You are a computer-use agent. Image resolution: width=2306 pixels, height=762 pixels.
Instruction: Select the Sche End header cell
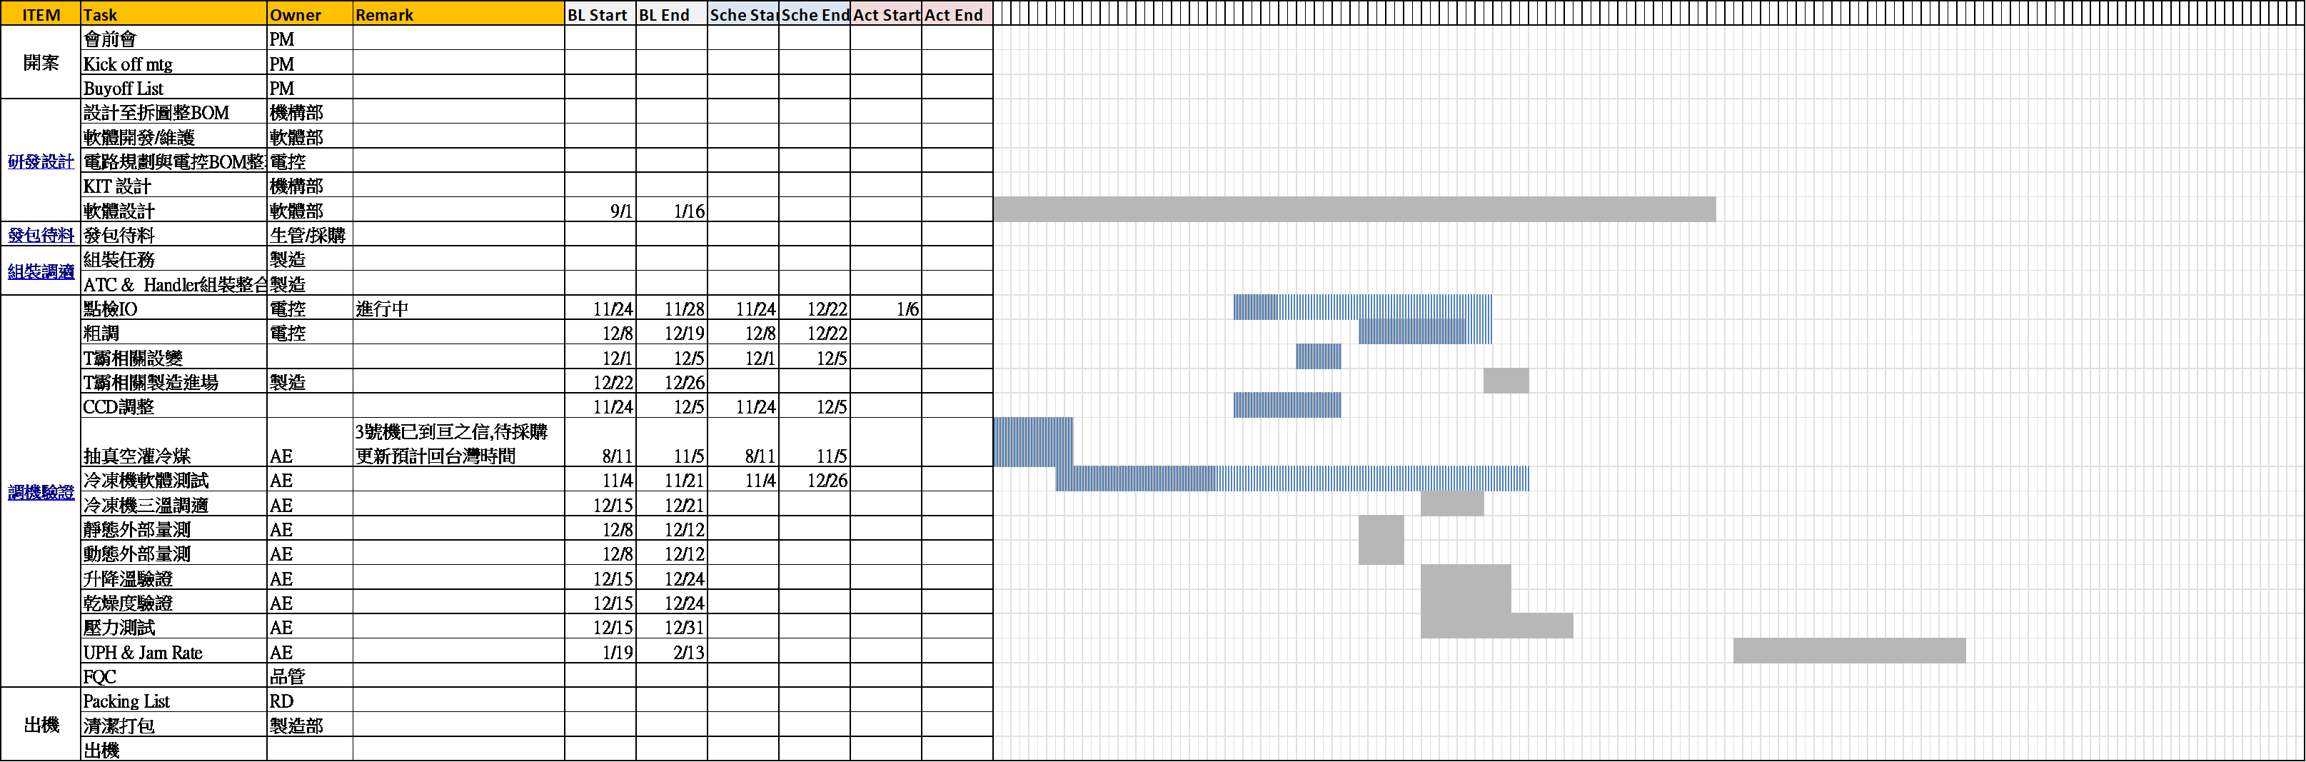pyautogui.click(x=814, y=14)
